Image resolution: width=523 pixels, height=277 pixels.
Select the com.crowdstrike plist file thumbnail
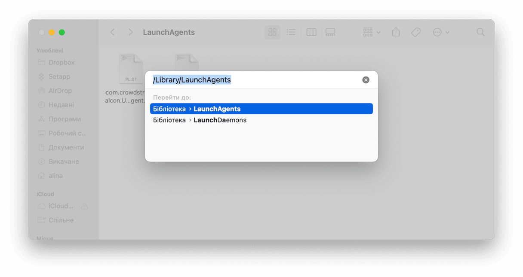(131, 69)
